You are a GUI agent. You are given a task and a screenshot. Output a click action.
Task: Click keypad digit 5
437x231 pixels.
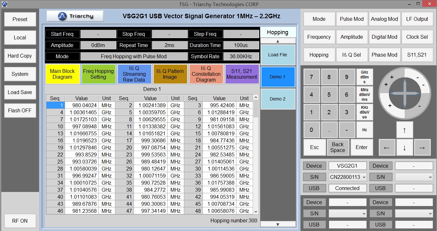tap(329, 95)
